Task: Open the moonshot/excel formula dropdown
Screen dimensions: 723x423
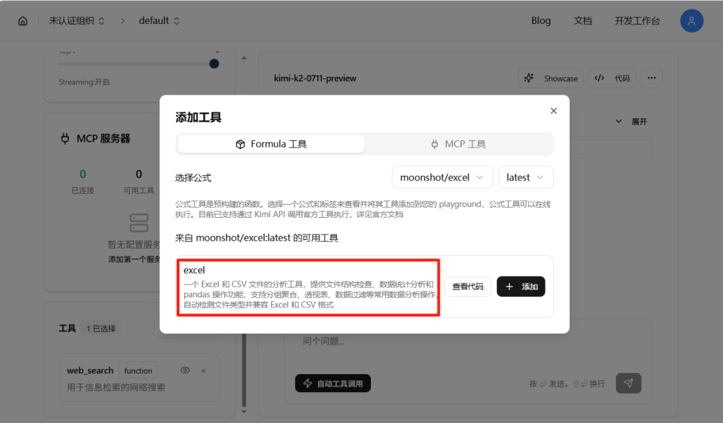Action: pos(443,178)
